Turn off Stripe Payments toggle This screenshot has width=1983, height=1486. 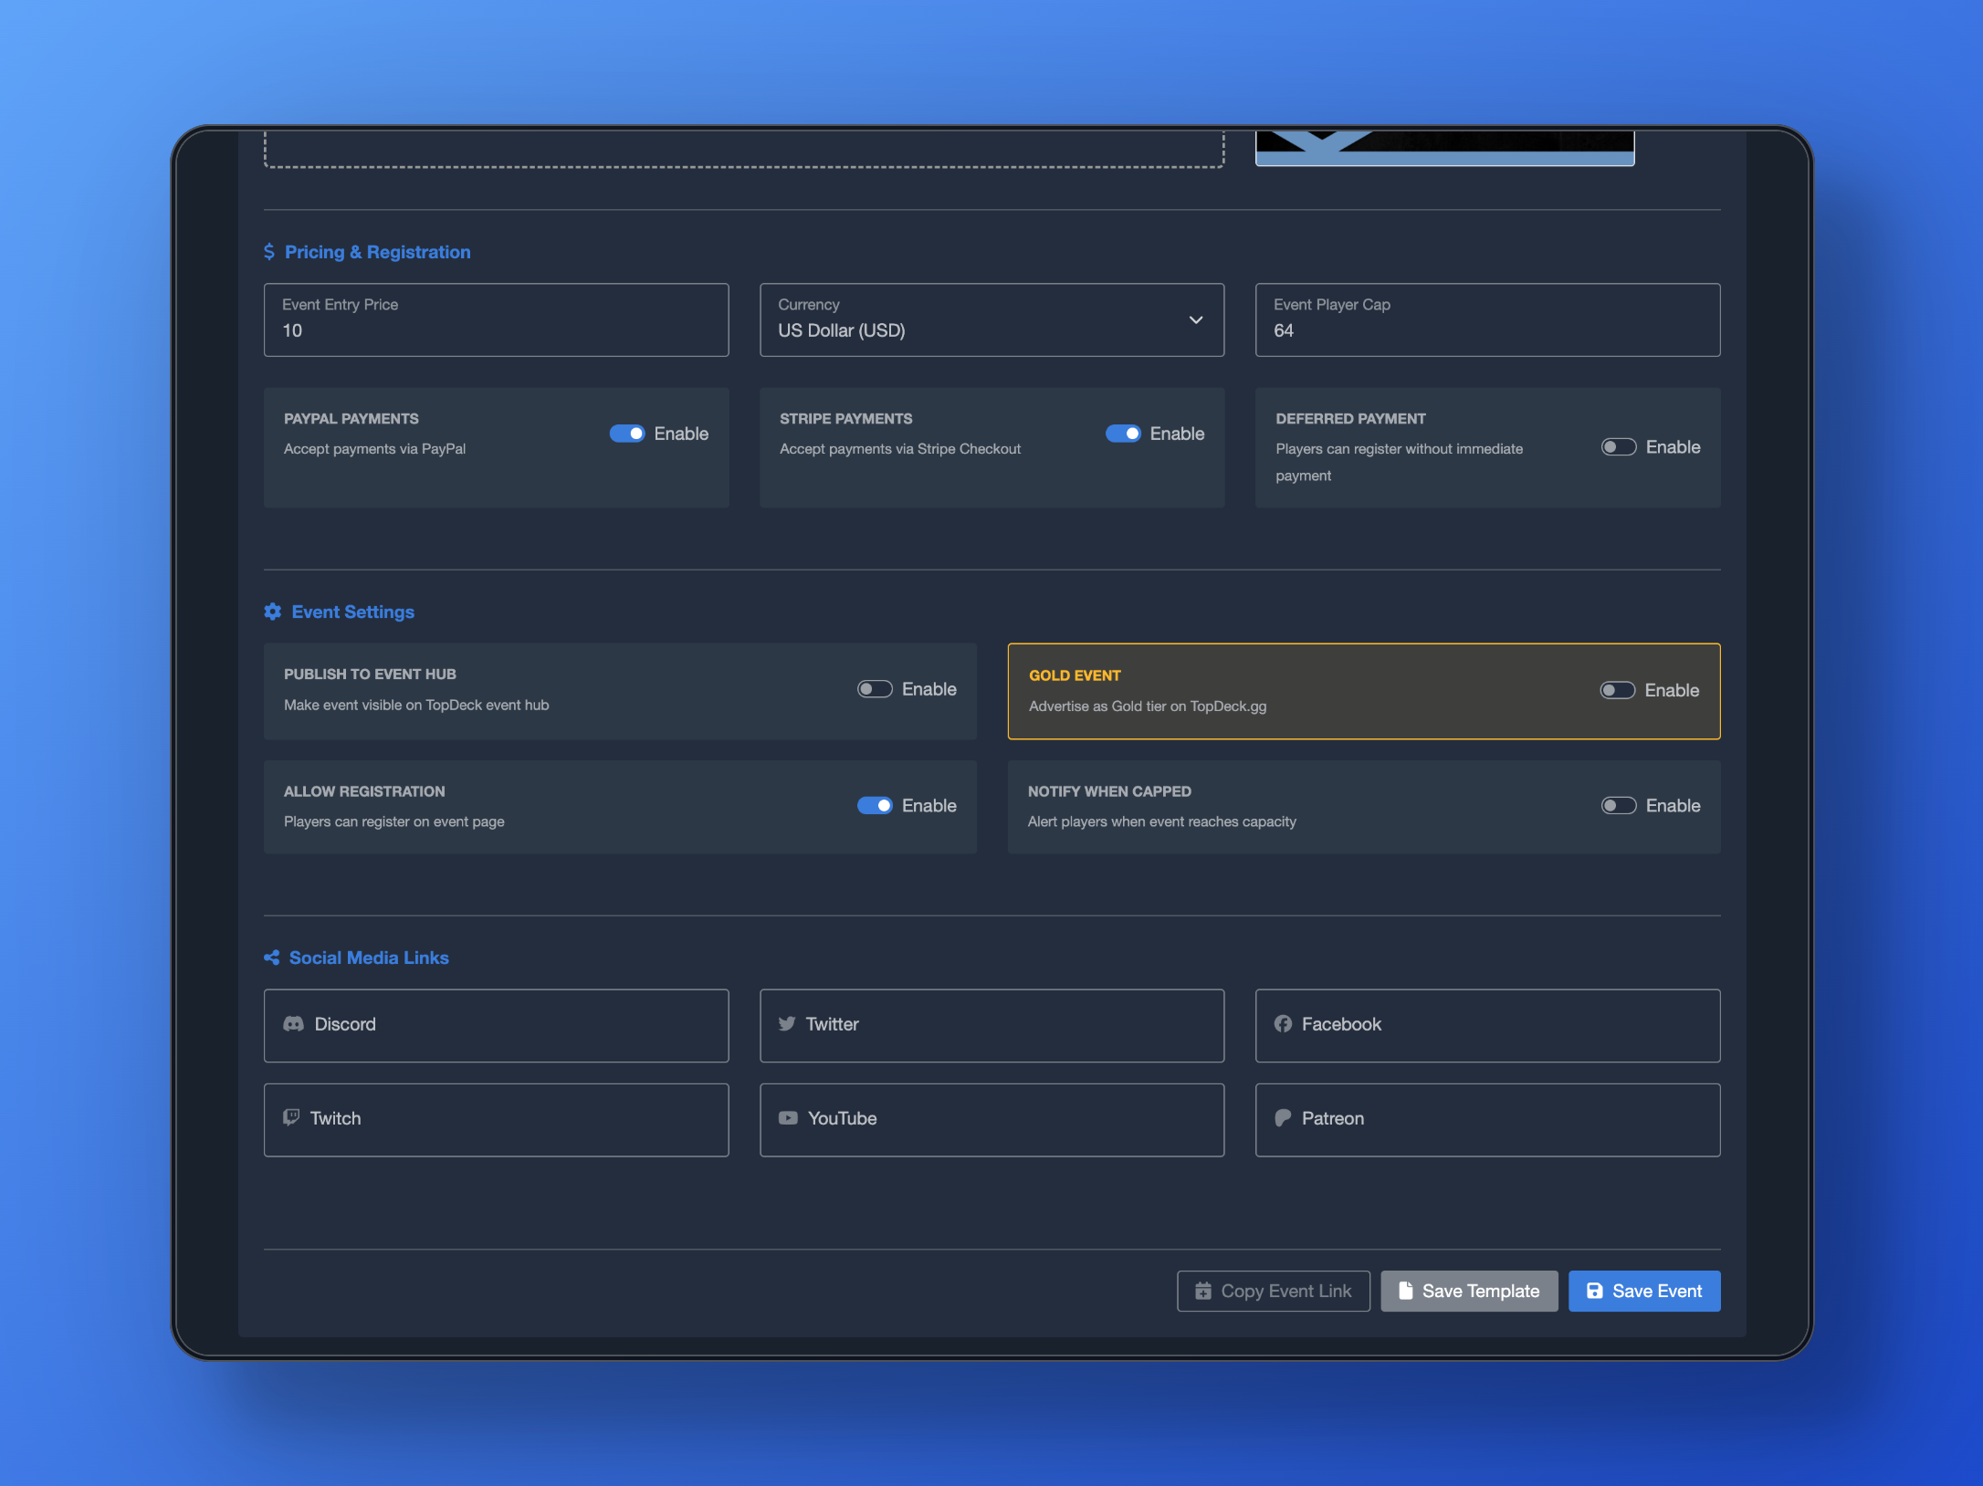point(1123,434)
